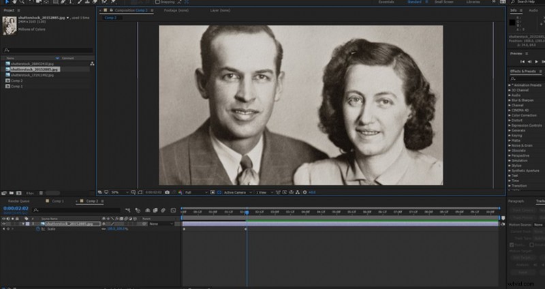Switch to the Render Queue tab
This screenshot has width=545, height=289.
pyautogui.click(x=19, y=201)
